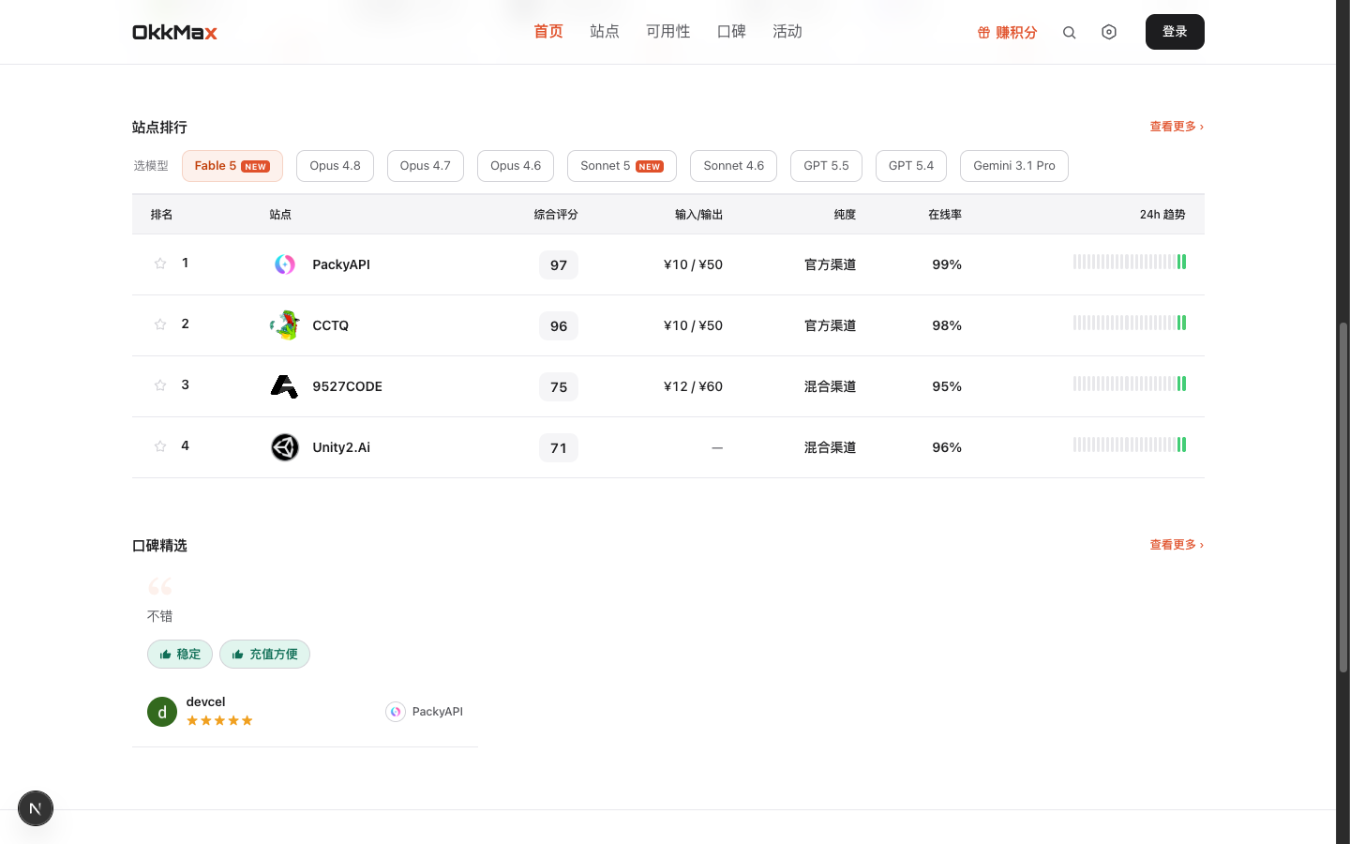Image resolution: width=1350 pixels, height=844 pixels.
Task: Open the 赚积分 link
Action: point(1007,33)
